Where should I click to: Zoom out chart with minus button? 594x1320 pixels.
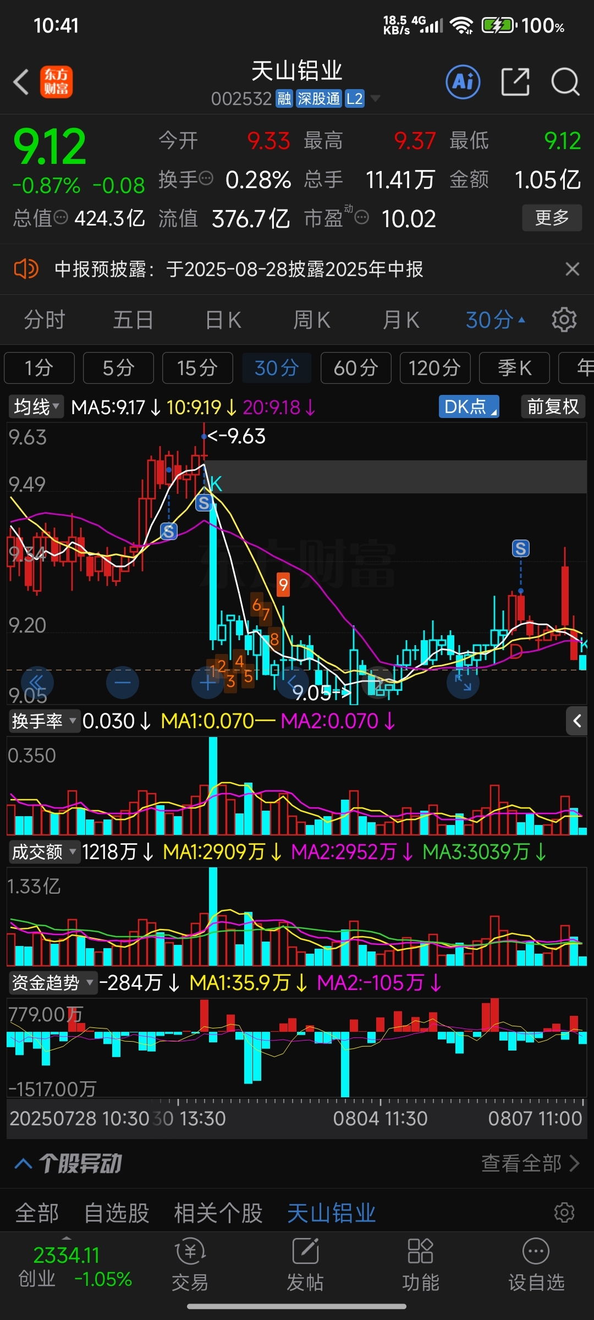click(123, 683)
